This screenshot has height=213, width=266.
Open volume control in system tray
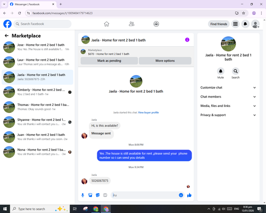(224, 209)
